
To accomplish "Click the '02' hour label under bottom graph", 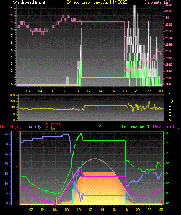I will tap(31, 210).
